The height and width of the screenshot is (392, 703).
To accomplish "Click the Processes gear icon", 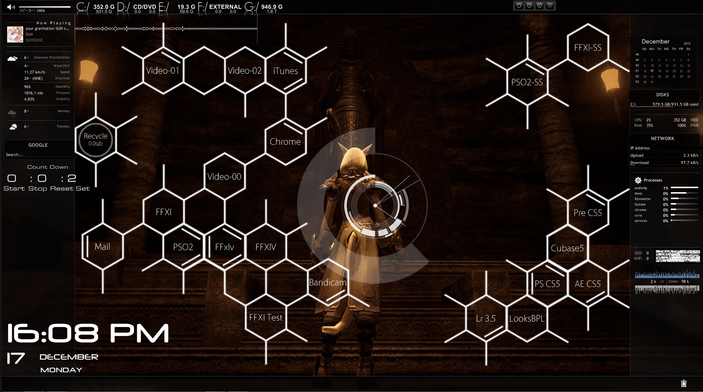I will (x=638, y=180).
